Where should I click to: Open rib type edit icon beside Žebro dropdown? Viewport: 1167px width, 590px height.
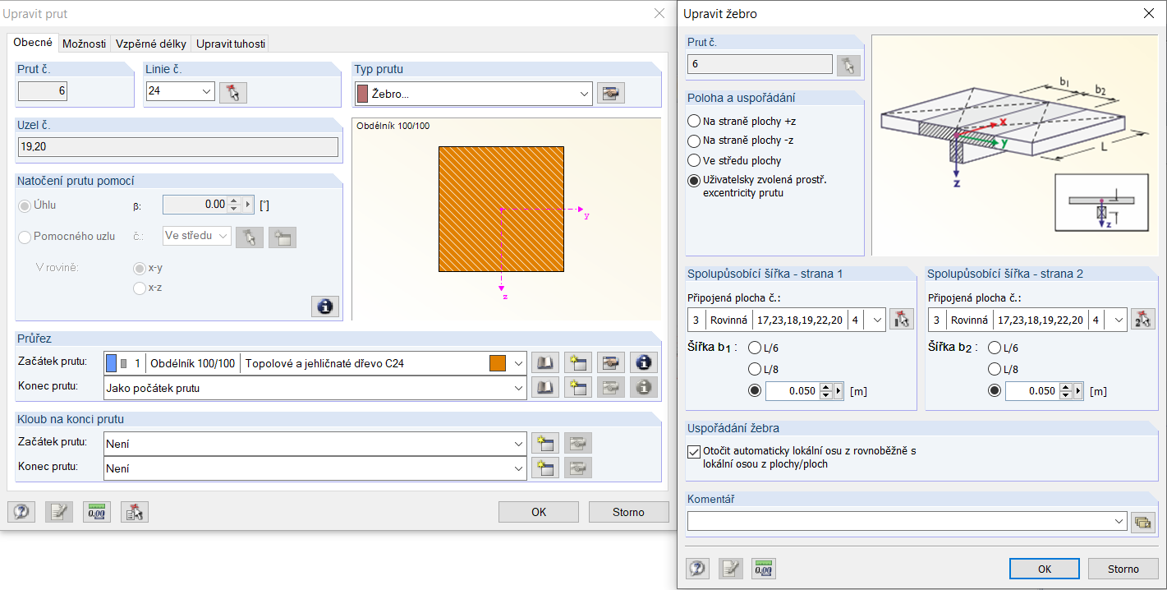[611, 94]
